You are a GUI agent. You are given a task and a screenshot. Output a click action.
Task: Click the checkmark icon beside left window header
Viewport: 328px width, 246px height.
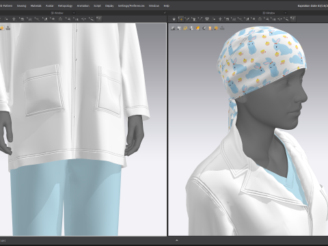[165, 13]
